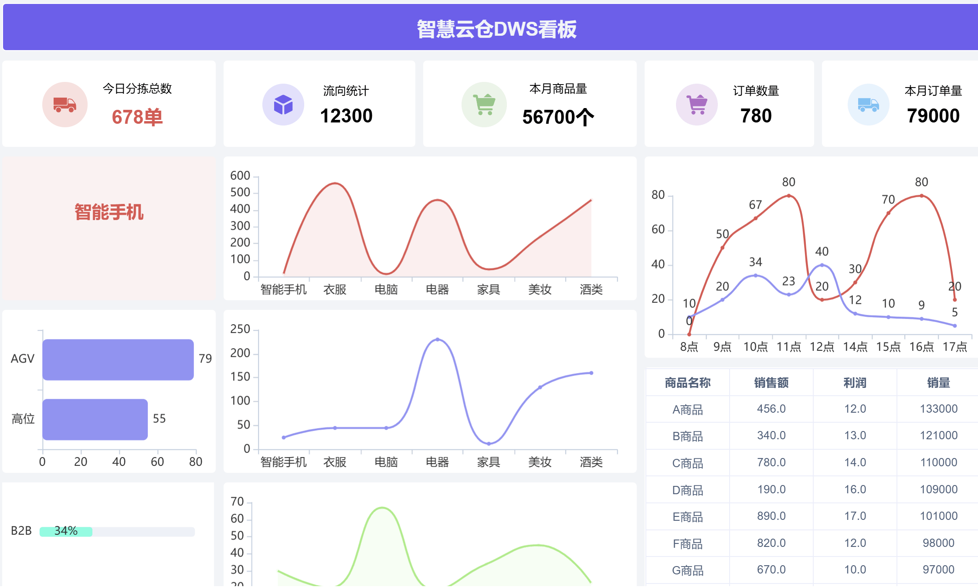Screen dimensions: 978x587
Task: Click the 11点 data point labeled 80
Action: [x=788, y=196]
